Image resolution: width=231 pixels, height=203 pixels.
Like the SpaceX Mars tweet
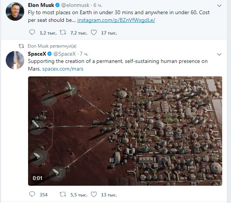[x=94, y=194]
